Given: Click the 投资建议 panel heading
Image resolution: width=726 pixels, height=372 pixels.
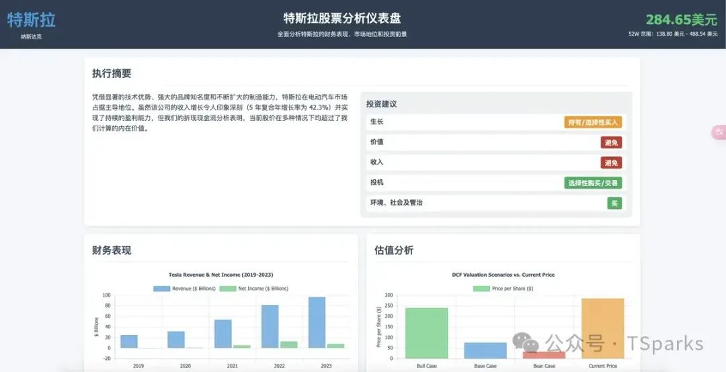Looking at the screenshot, I should coord(382,104).
